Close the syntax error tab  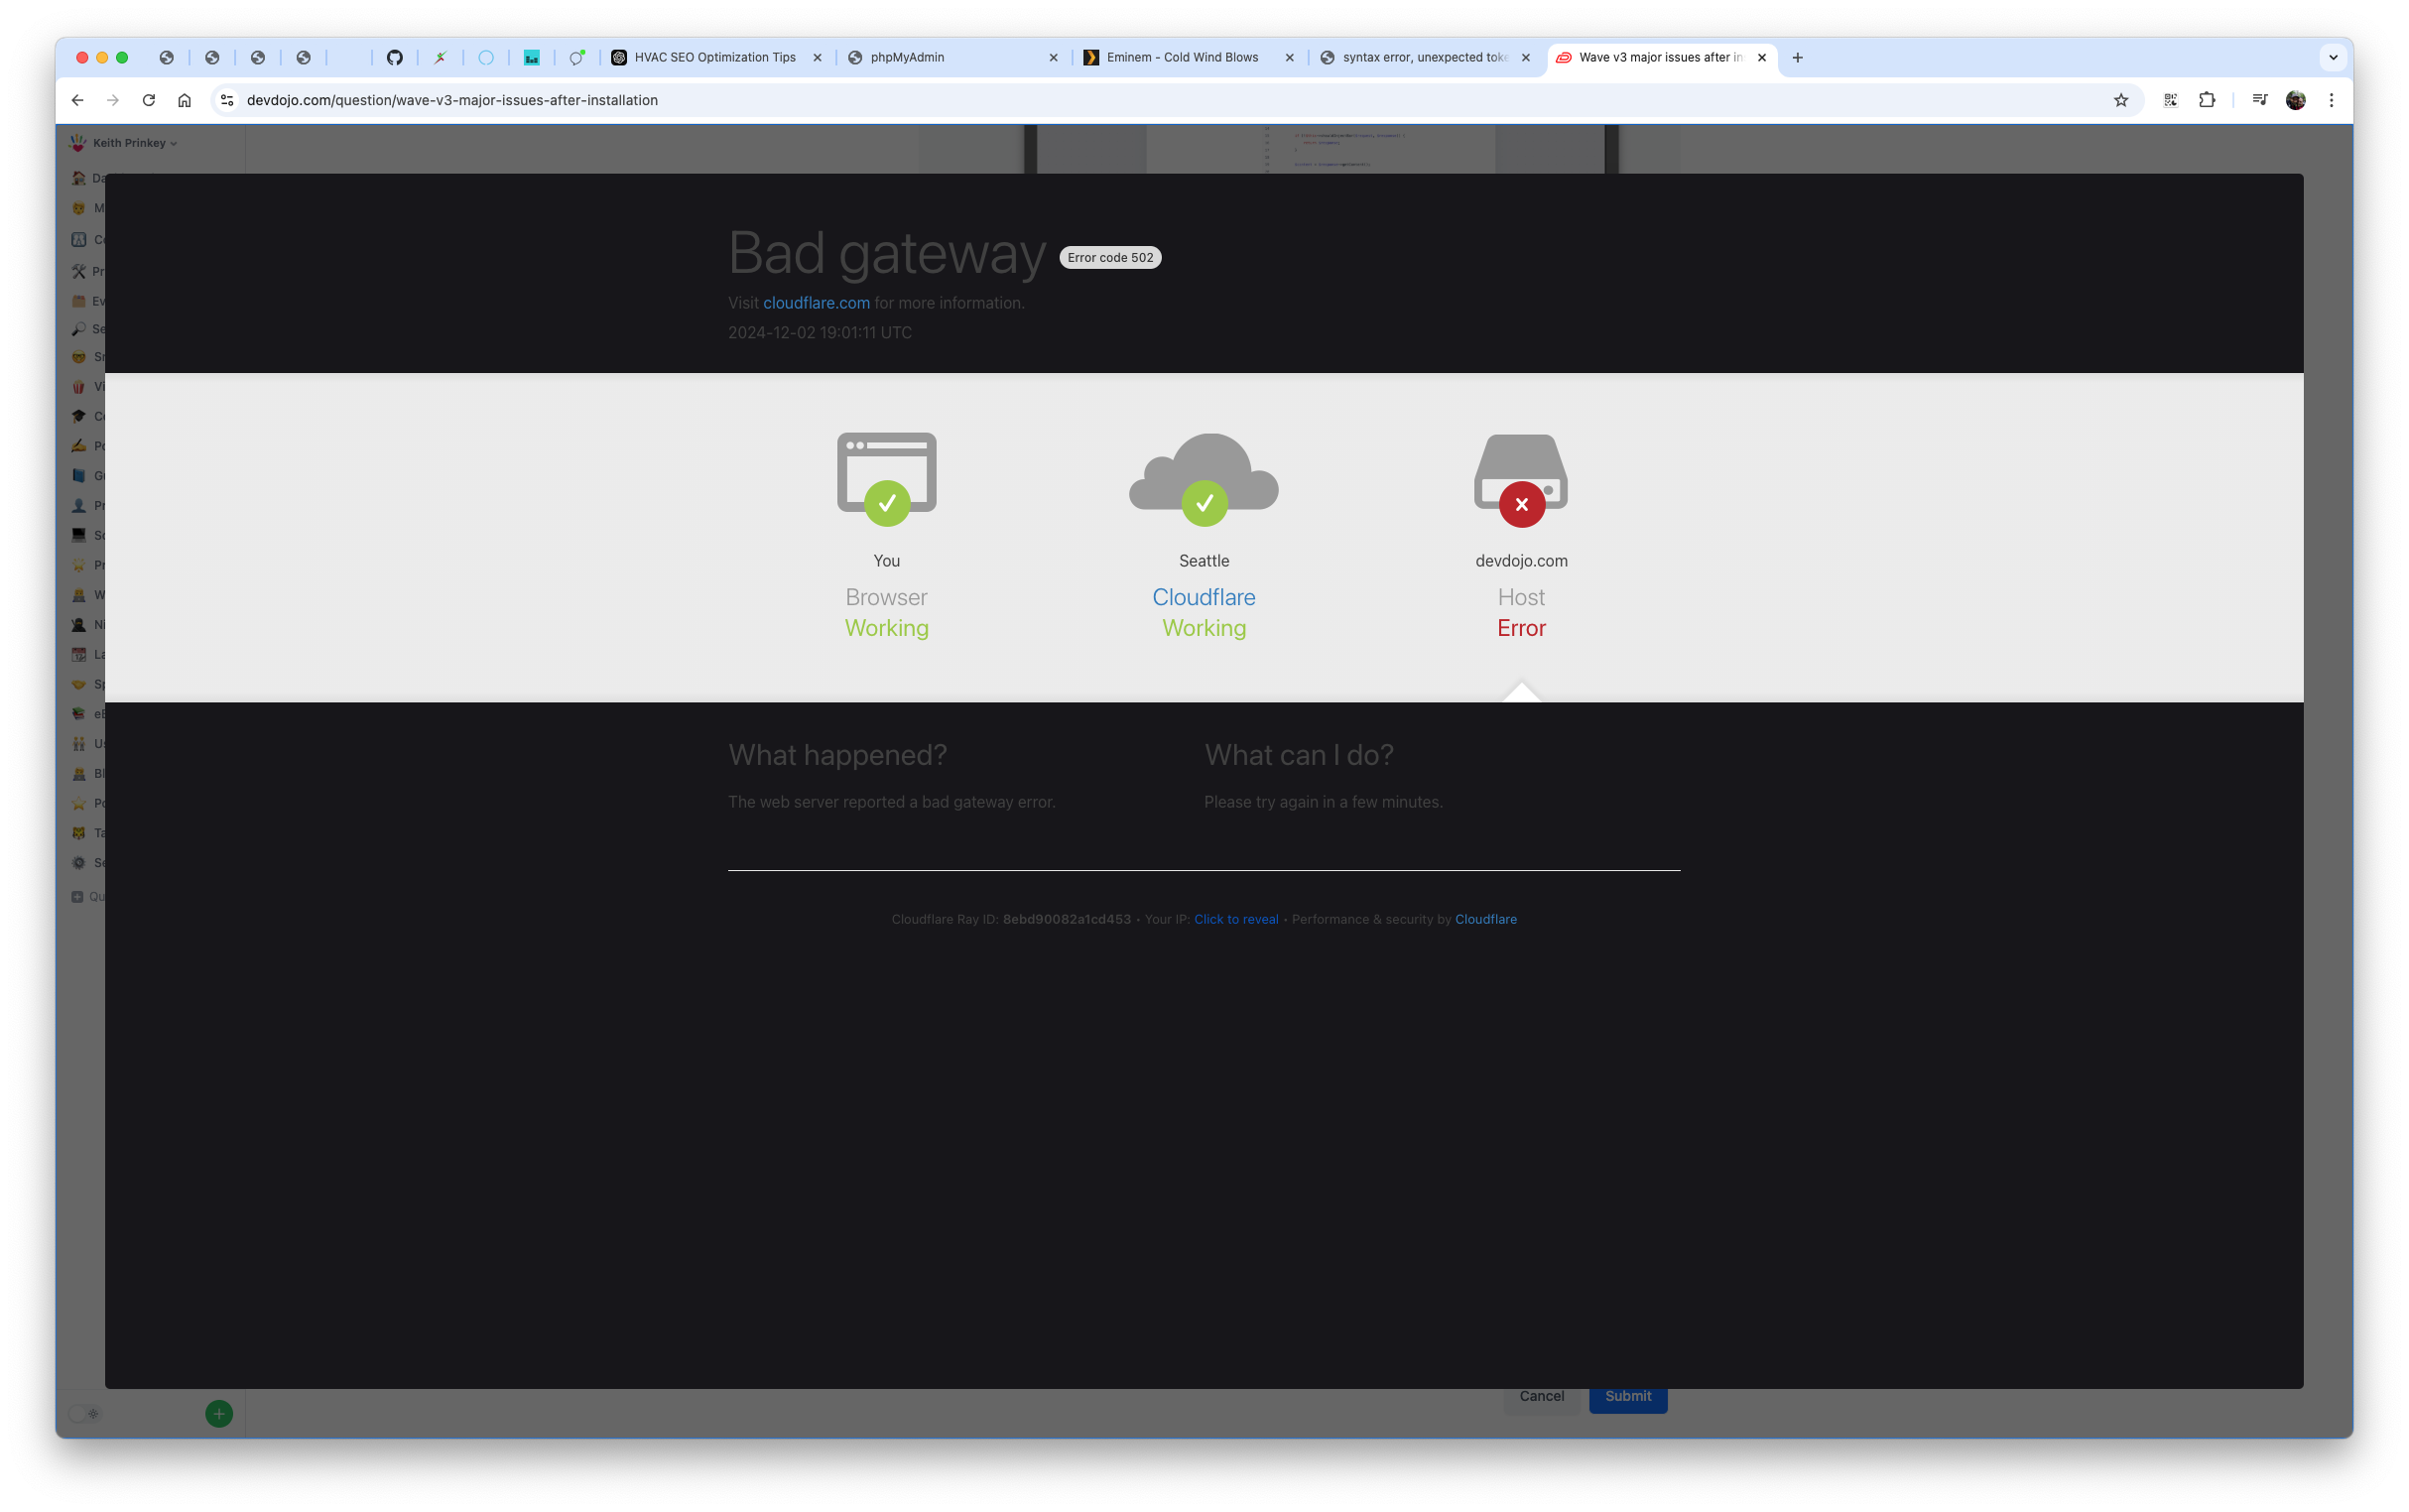1525,58
